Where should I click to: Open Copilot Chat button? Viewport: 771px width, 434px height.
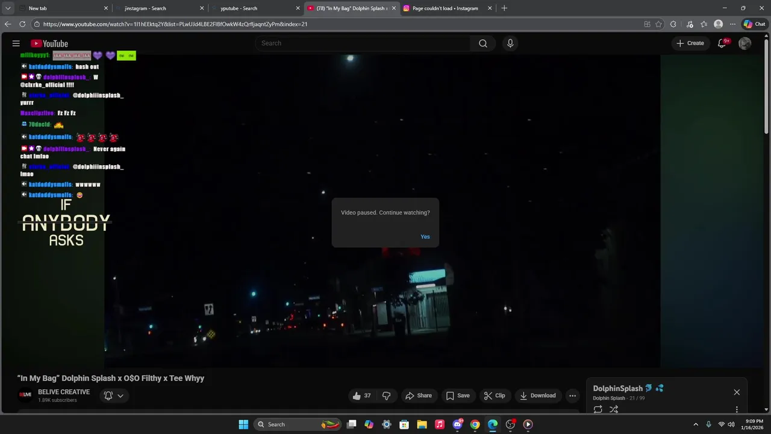pos(755,24)
